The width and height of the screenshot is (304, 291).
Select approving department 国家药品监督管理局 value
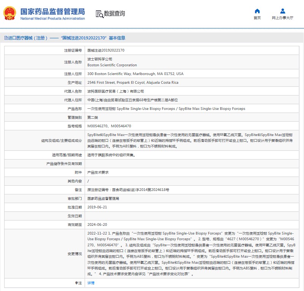[103, 199]
